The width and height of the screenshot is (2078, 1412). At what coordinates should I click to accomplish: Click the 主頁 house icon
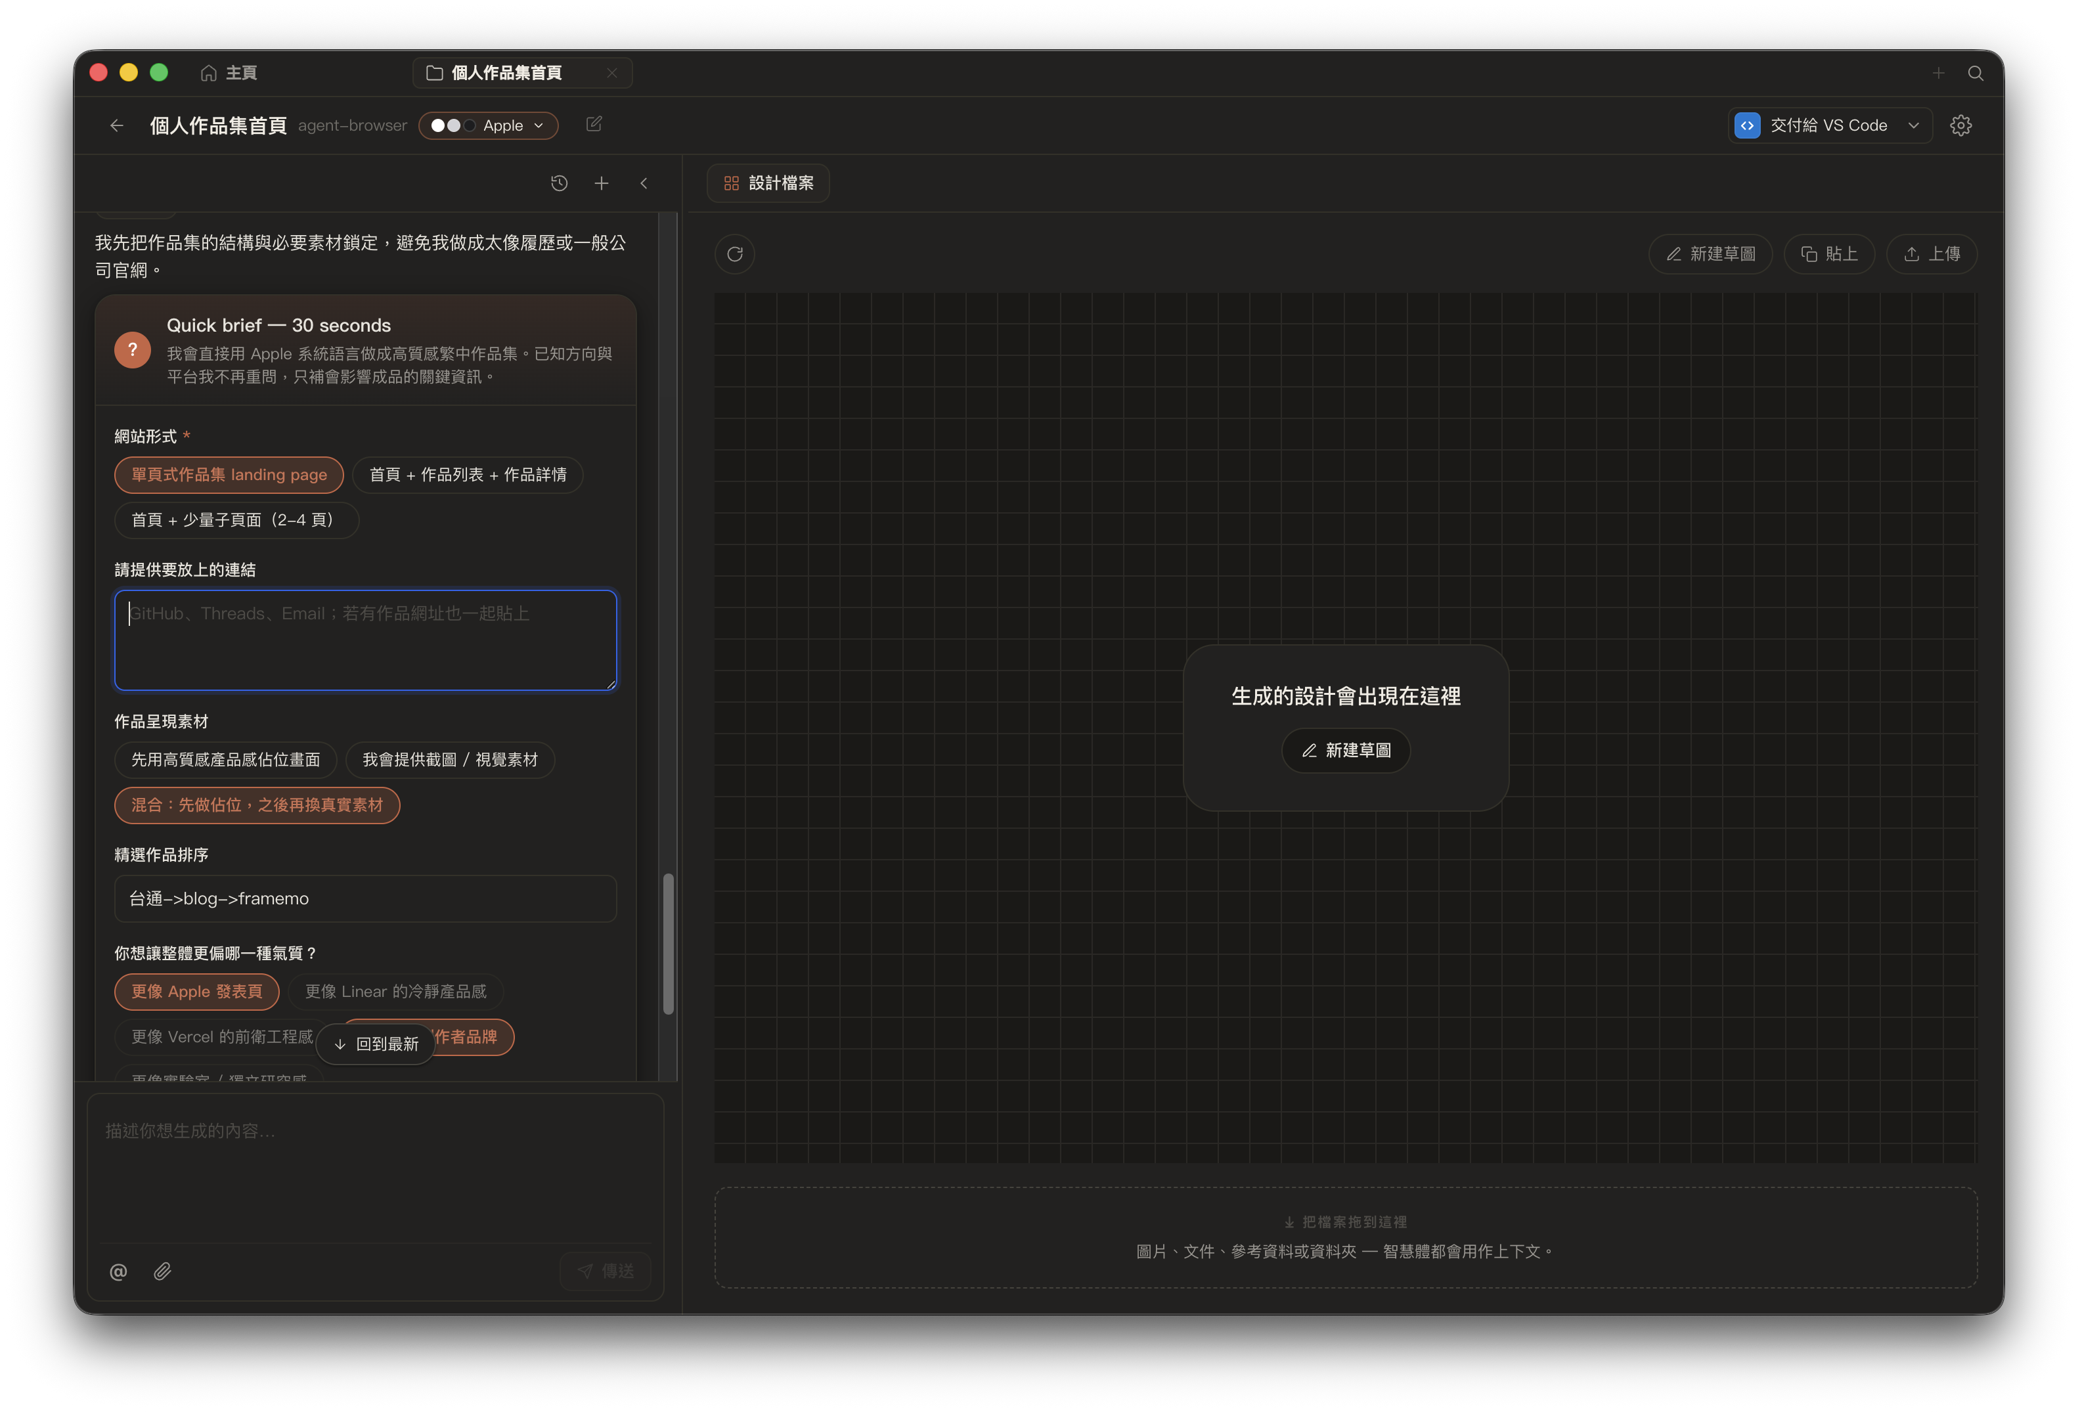(x=208, y=72)
